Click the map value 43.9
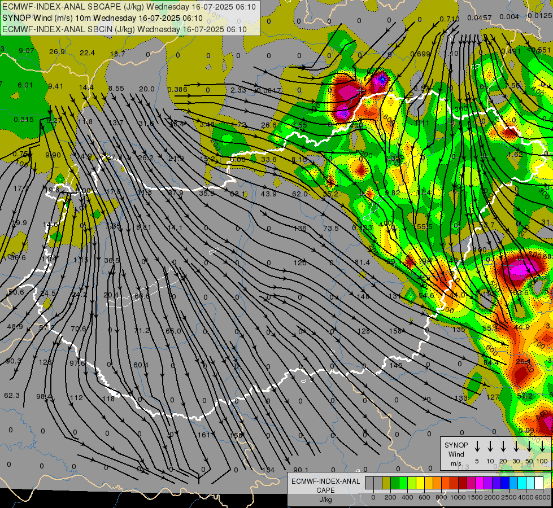 (268, 194)
